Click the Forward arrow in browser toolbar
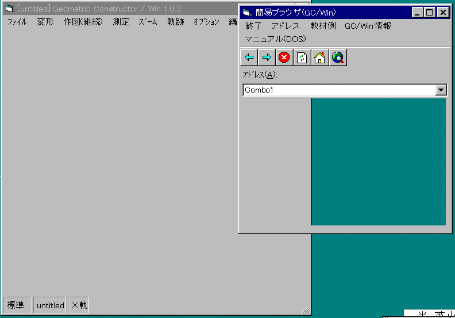This screenshot has height=318, width=455. pyautogui.click(x=266, y=58)
